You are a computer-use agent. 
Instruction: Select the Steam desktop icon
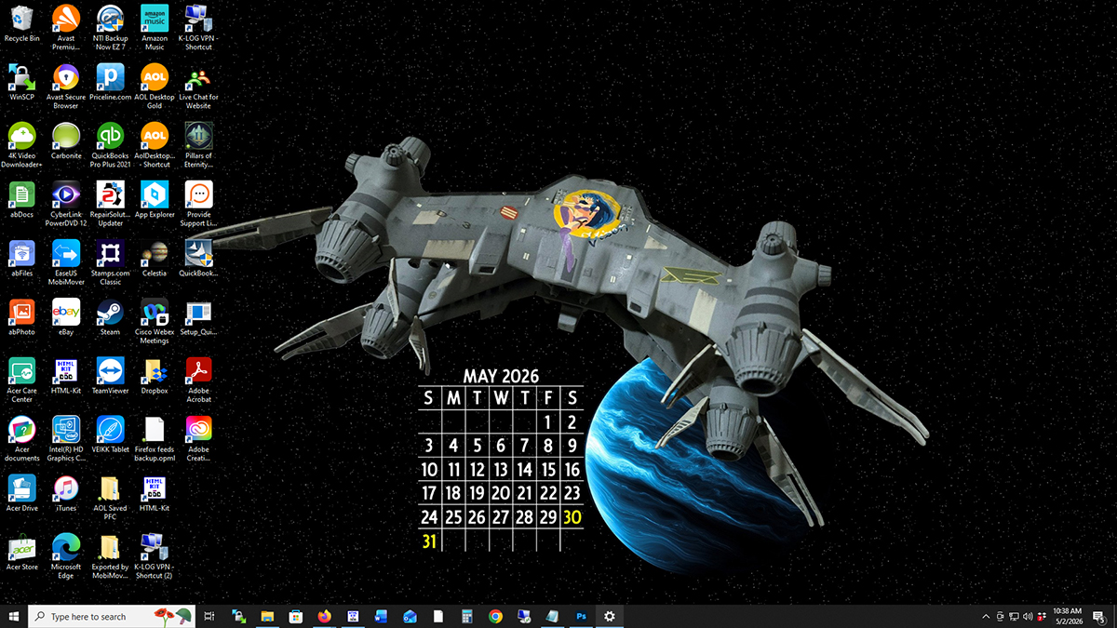click(x=110, y=317)
